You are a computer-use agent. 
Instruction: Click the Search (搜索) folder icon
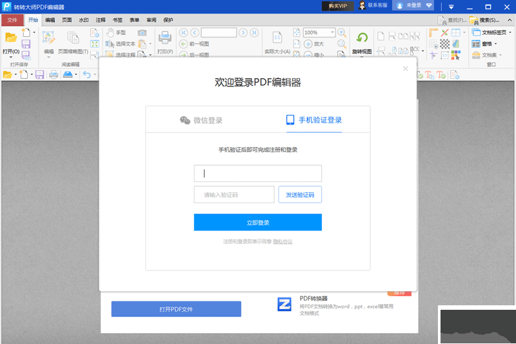pos(474,21)
